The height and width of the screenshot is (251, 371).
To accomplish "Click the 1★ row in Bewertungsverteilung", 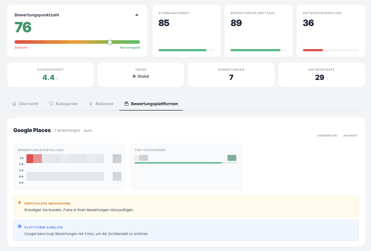I will click(x=70, y=158).
